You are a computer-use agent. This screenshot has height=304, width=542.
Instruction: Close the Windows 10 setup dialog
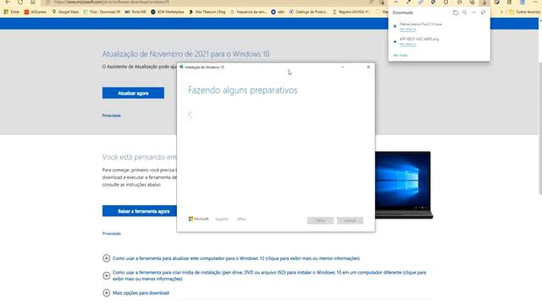(x=368, y=68)
